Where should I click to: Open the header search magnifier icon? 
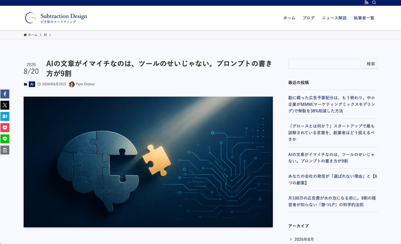pyautogui.click(x=374, y=3)
